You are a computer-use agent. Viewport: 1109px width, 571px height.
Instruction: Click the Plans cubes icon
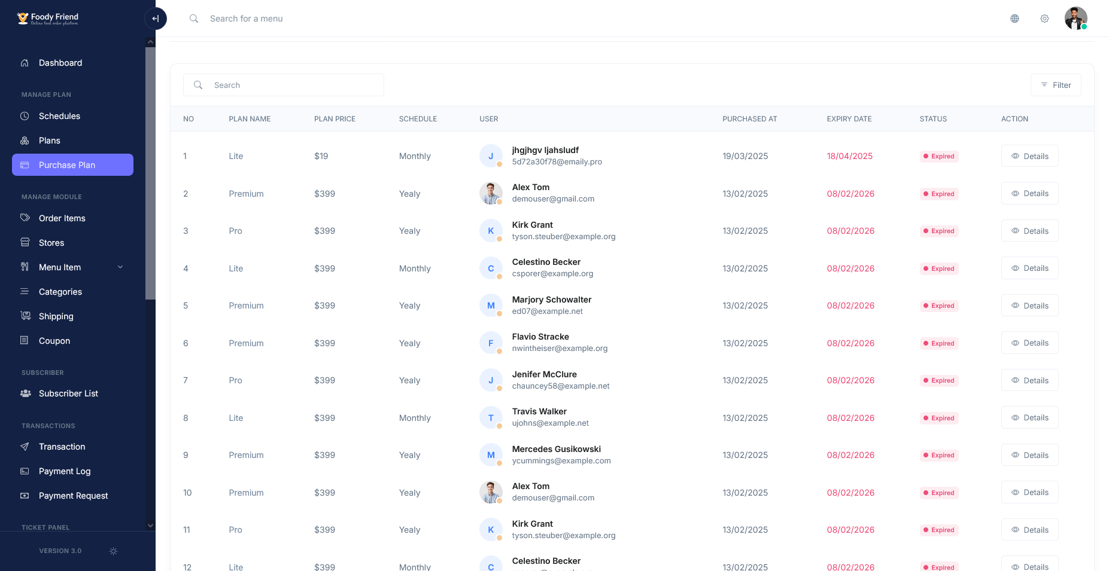pos(25,141)
